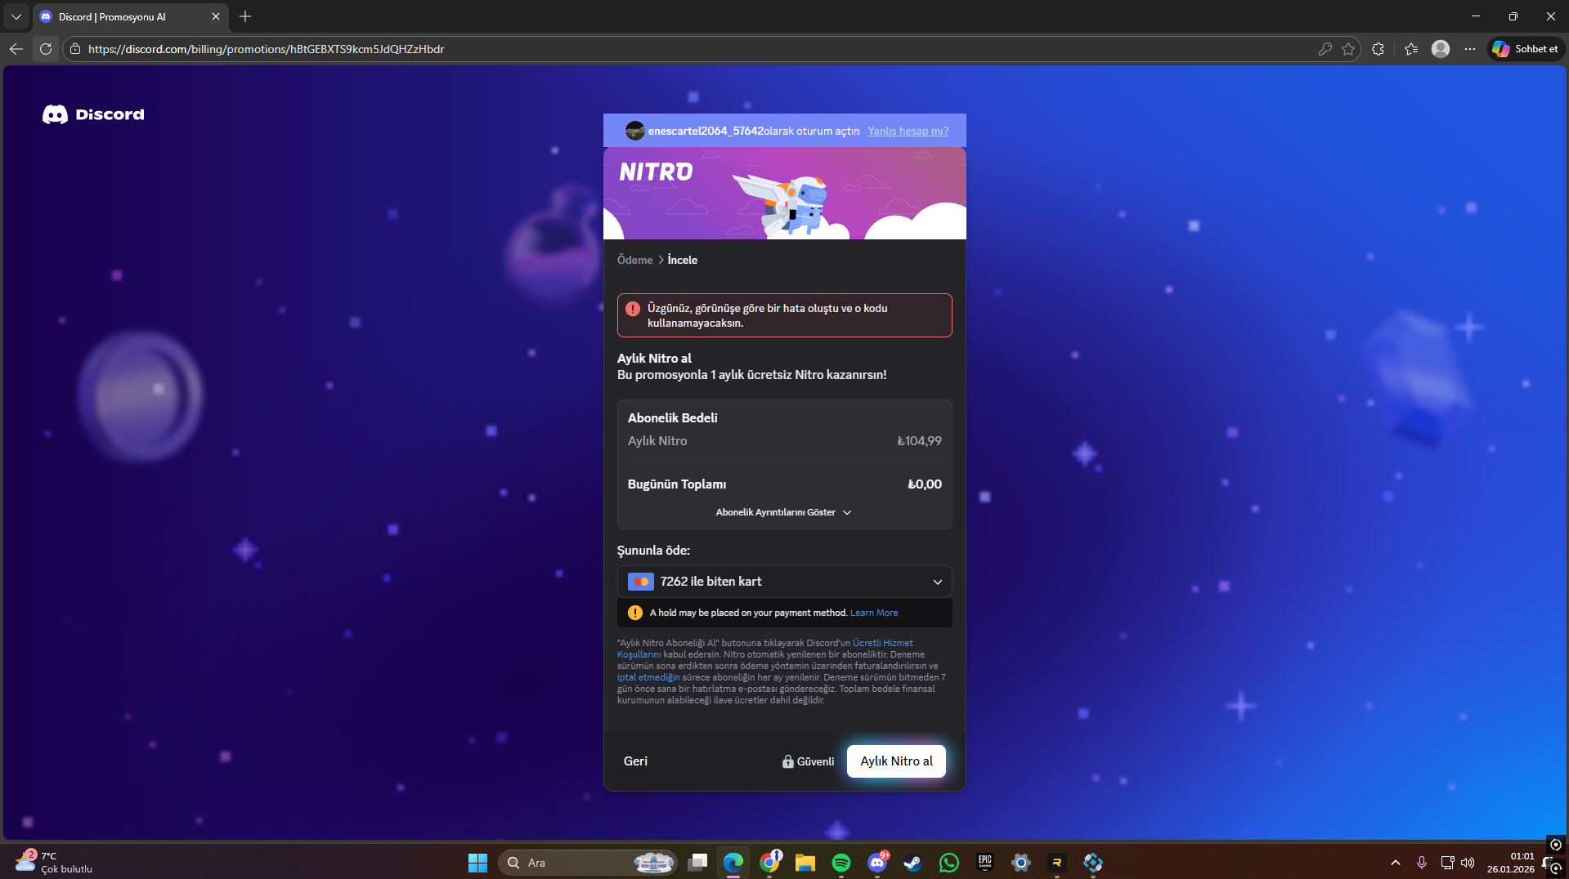Viewport: 1569px width, 879px height.
Task: Open the blue diamond app on the taskbar
Action: (1093, 863)
